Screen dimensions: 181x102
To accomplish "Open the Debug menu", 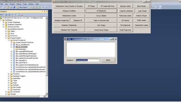I will coord(19,4).
